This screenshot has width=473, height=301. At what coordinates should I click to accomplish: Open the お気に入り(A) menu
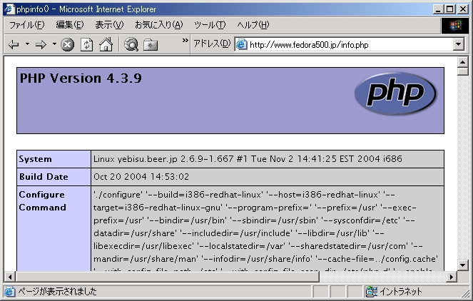pos(158,25)
